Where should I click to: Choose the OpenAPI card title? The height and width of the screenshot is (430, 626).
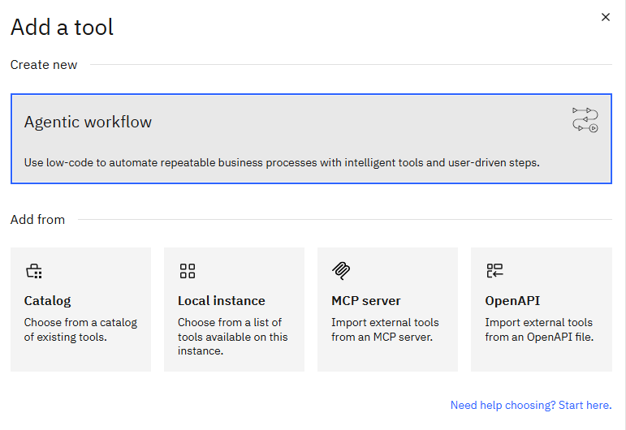(x=512, y=300)
